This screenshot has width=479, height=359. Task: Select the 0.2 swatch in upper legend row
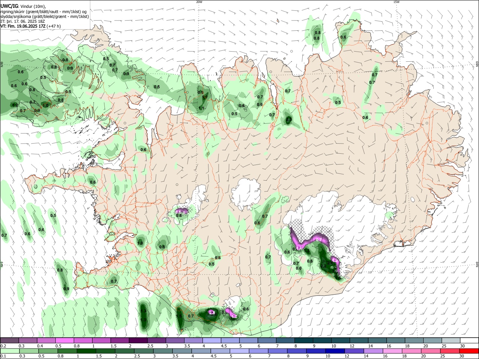tap(10, 340)
